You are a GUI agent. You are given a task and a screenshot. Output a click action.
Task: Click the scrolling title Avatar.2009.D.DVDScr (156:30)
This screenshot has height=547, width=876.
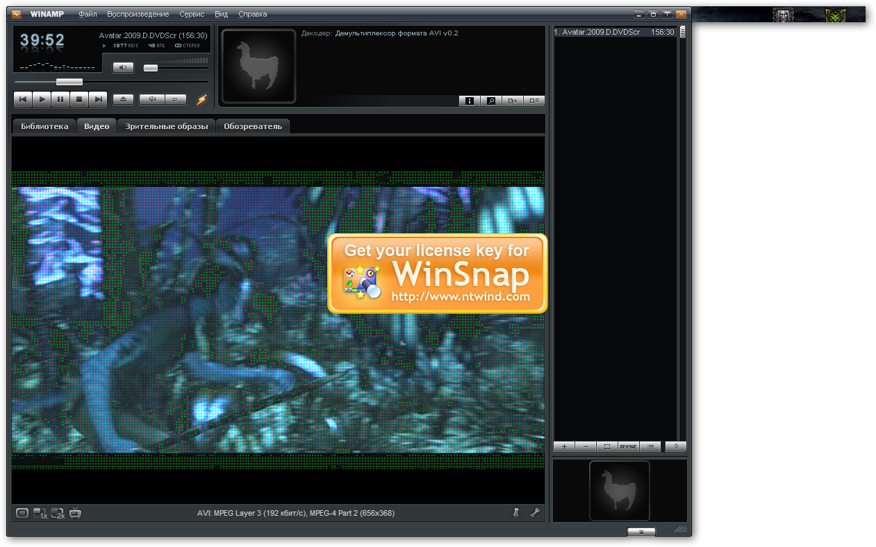(153, 35)
